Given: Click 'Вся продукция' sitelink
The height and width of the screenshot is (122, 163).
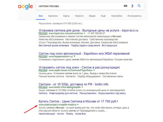Looking at the screenshot, I should pyautogui.click(x=109, y=45).
